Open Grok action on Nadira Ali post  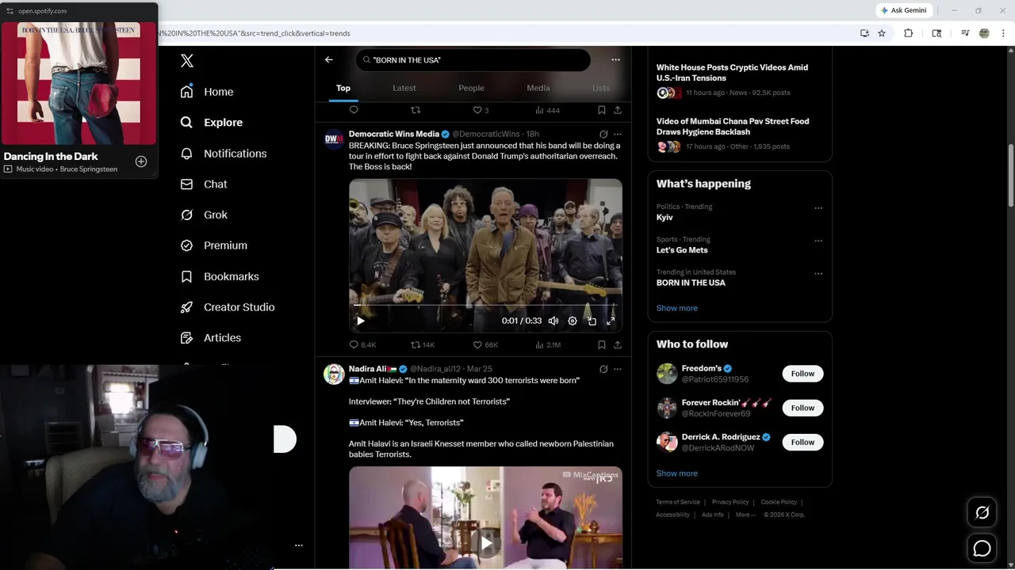pos(603,369)
